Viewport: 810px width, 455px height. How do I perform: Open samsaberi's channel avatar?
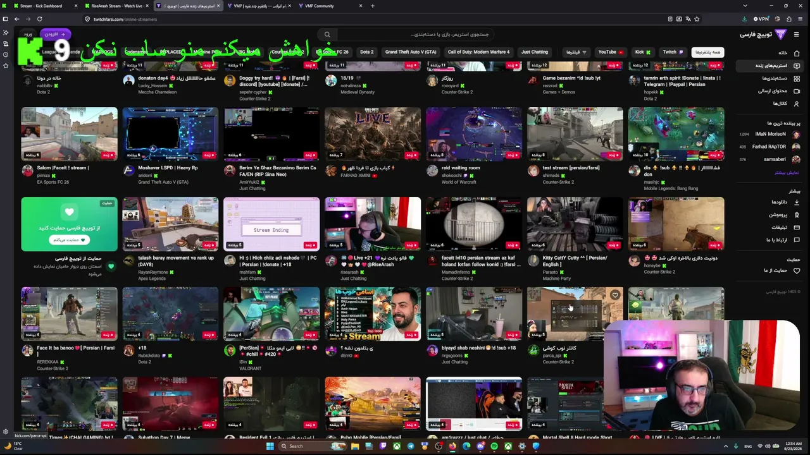point(796,159)
